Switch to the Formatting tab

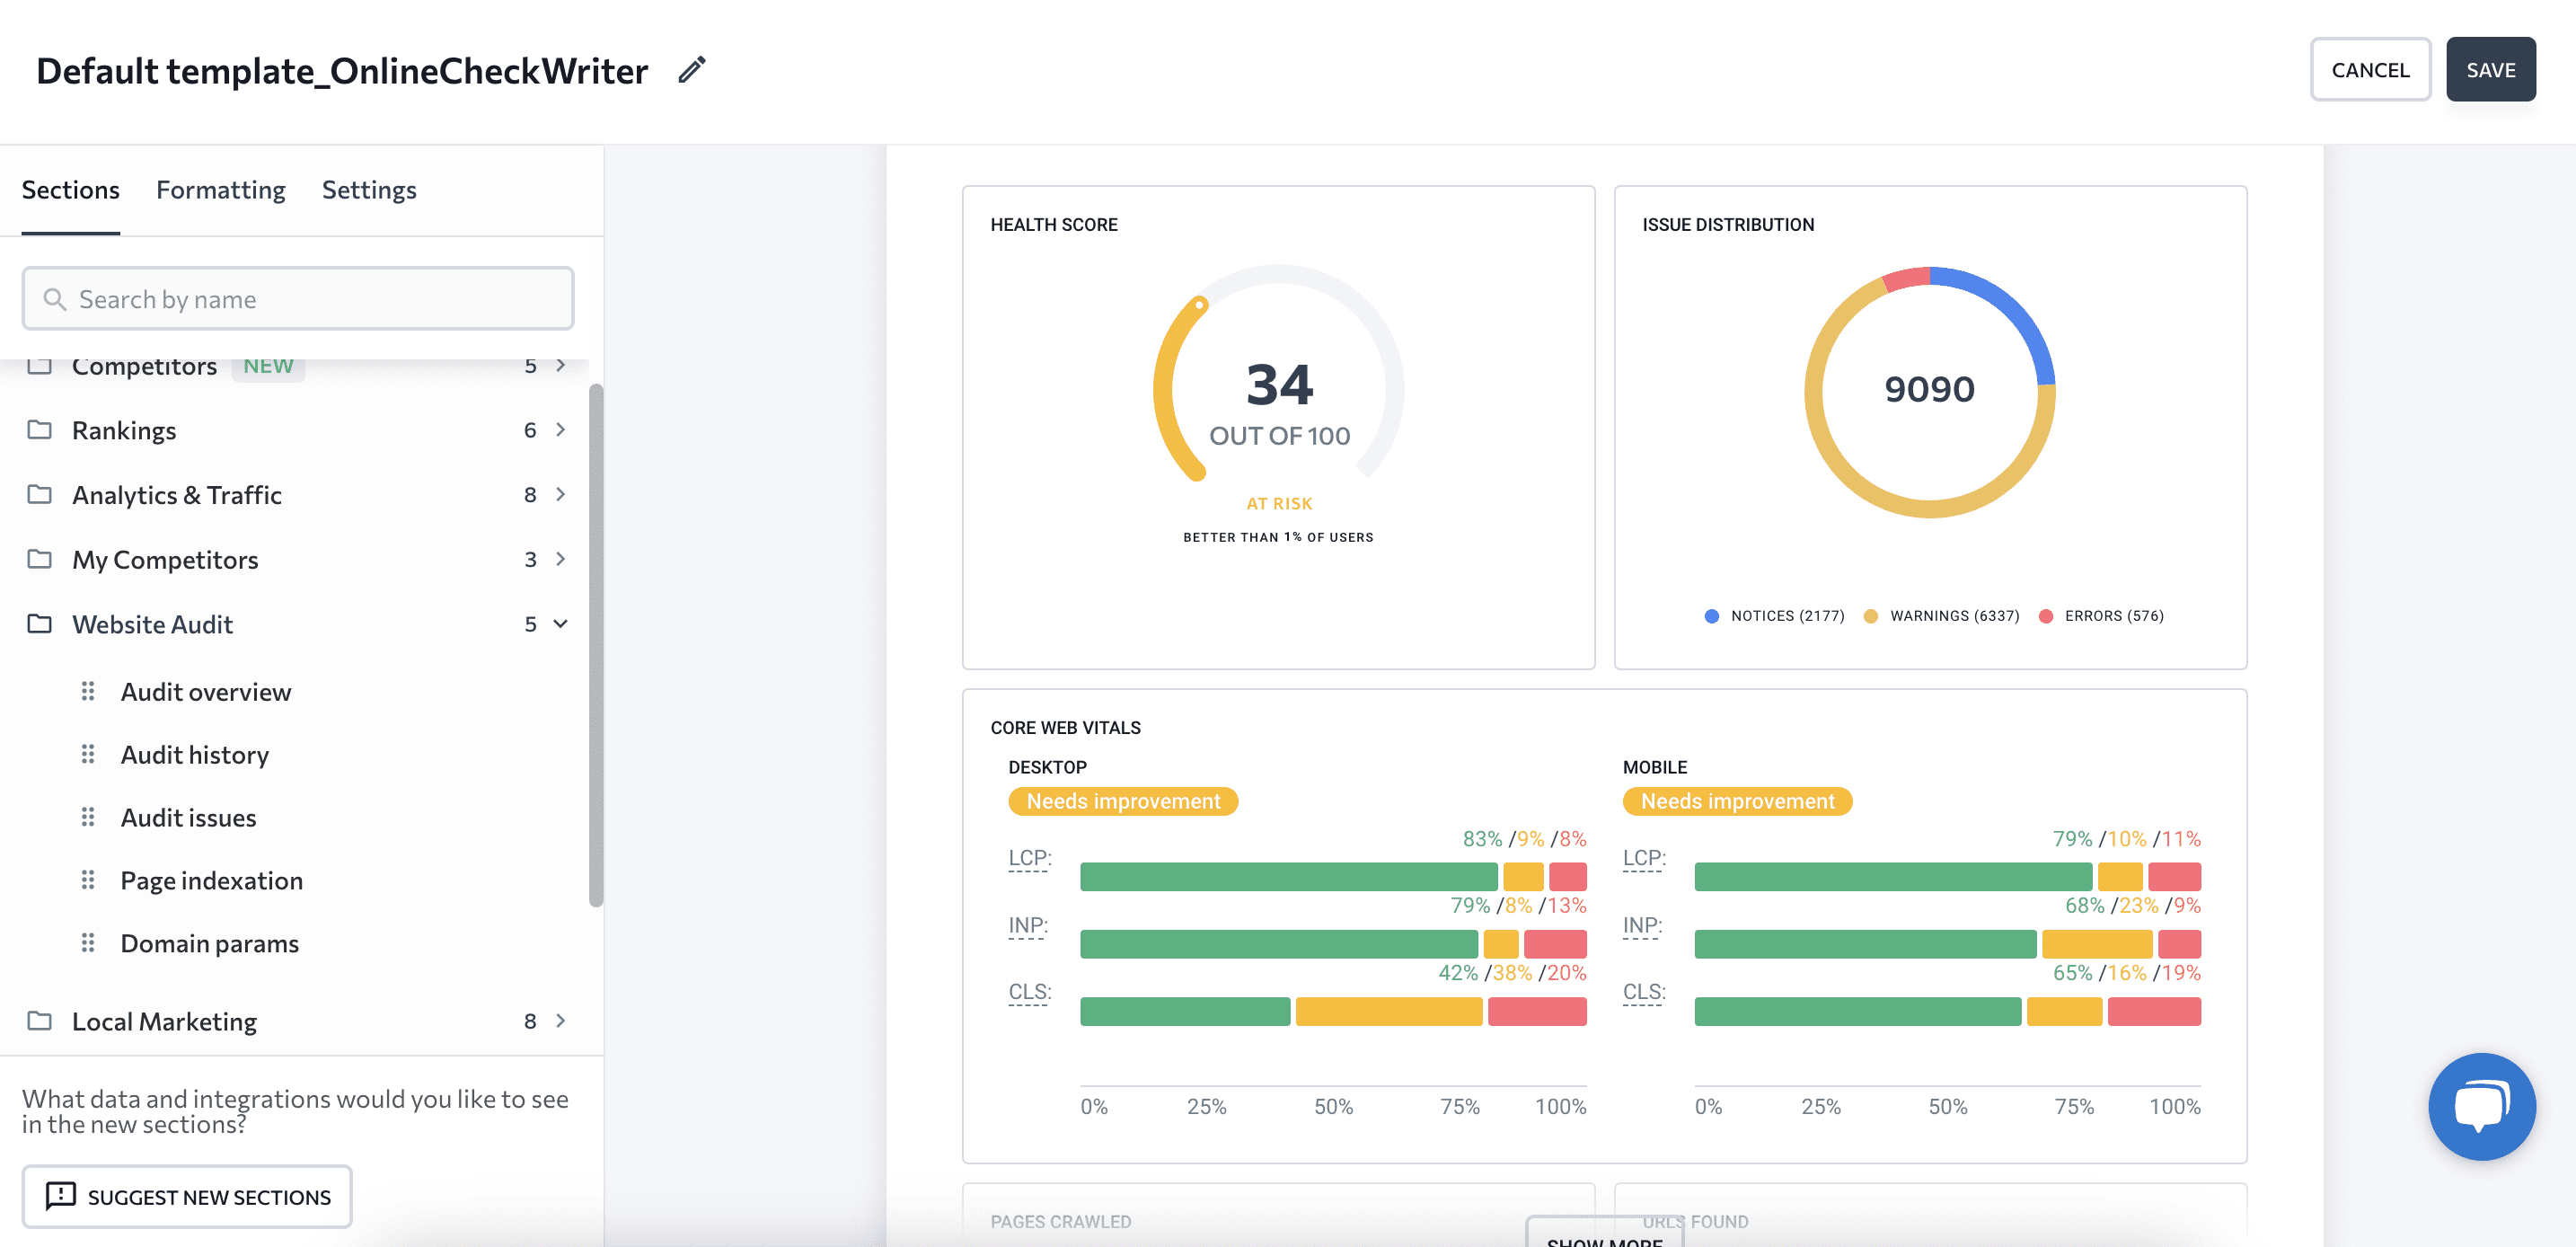click(220, 189)
